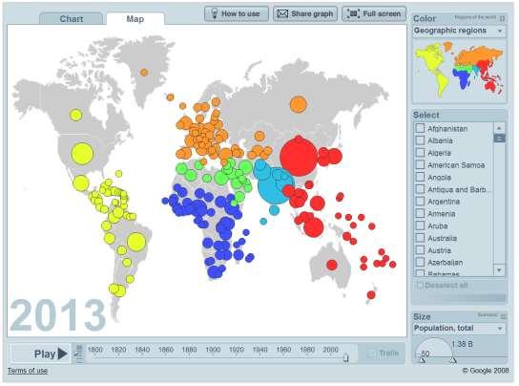Select the large yellow bubble over the United States
The image size is (519, 386).
[82, 154]
